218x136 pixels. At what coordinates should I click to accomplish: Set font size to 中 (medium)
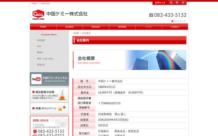(x=177, y=3)
